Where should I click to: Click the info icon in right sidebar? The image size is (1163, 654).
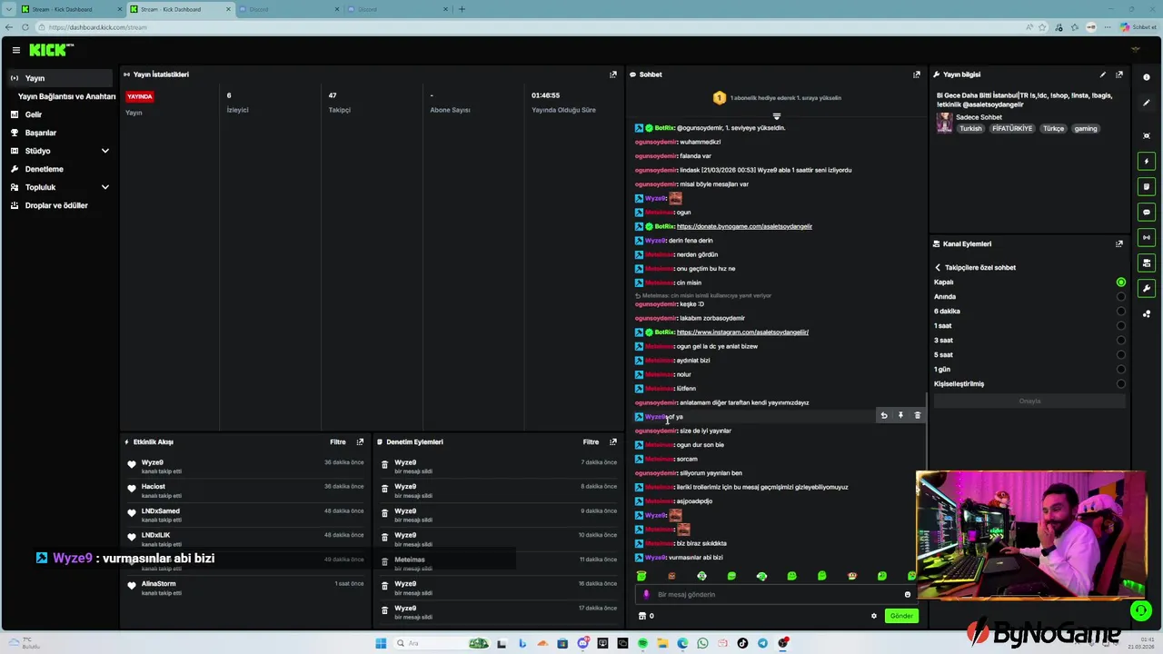(x=1147, y=77)
